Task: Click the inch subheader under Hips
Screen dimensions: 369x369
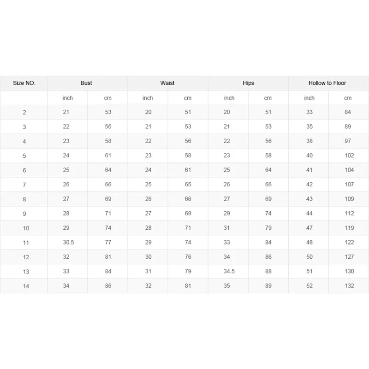Action: tap(229, 98)
